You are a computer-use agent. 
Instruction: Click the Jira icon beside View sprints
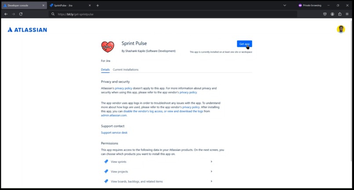(106, 161)
